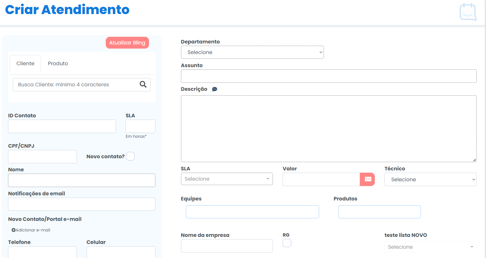Click the Criar Atendimento page title
The image size is (486, 258).
67,10
